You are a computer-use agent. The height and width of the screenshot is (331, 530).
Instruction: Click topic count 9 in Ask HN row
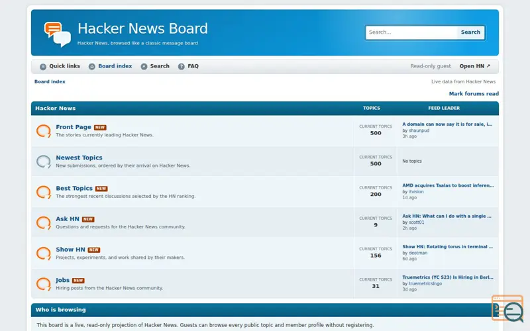tap(376, 225)
